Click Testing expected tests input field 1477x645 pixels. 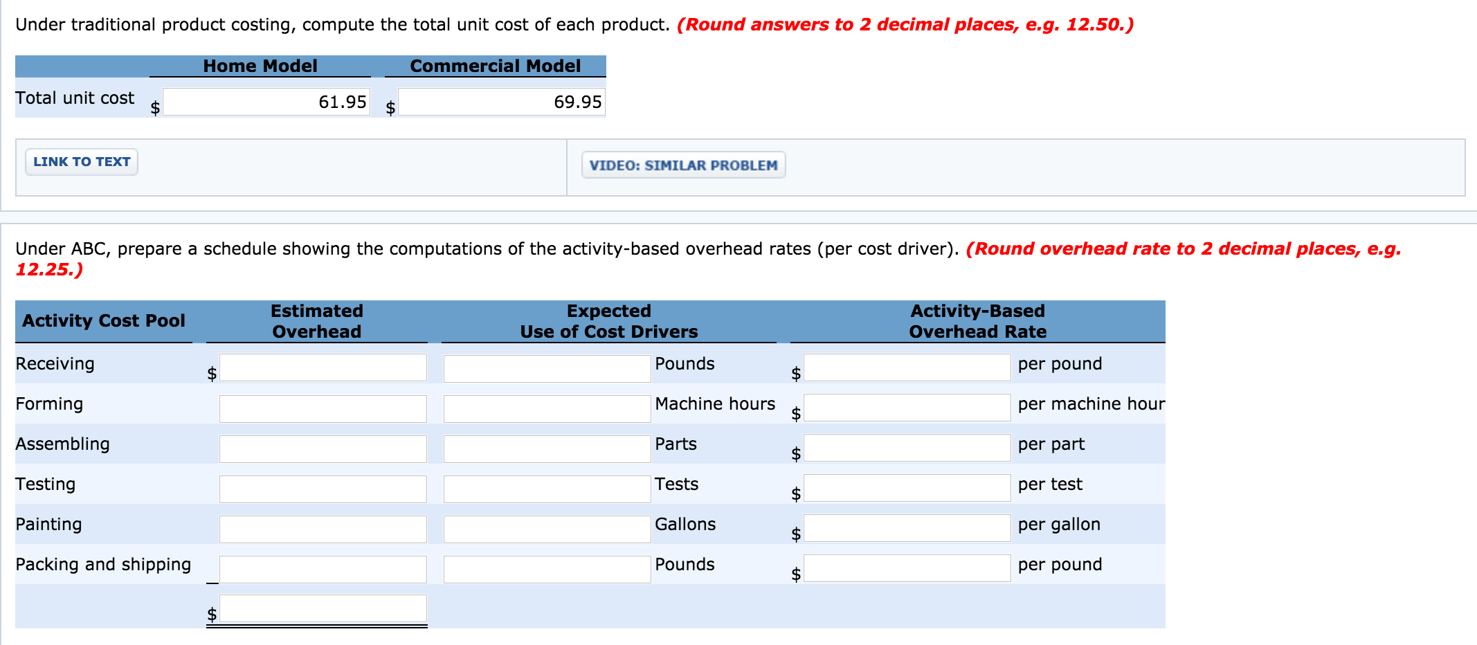[547, 489]
